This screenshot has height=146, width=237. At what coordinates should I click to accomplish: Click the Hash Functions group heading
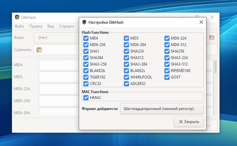pos(95,32)
